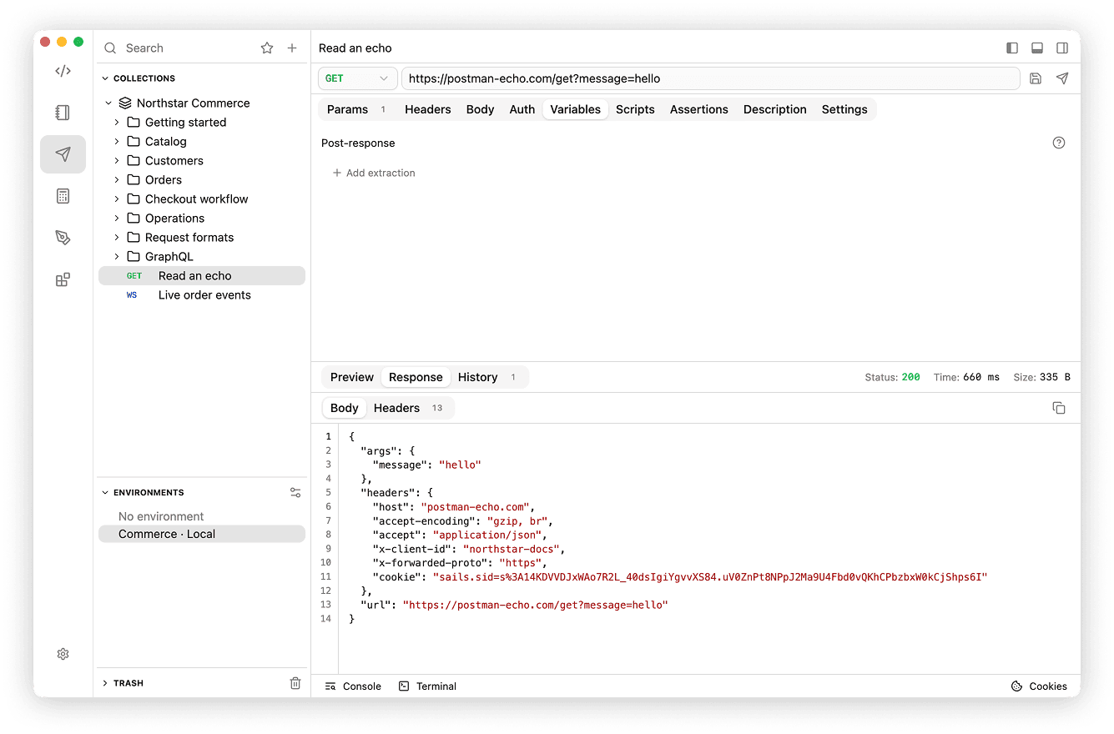
Task: Expand the Orders folder chevron
Action: (117, 180)
